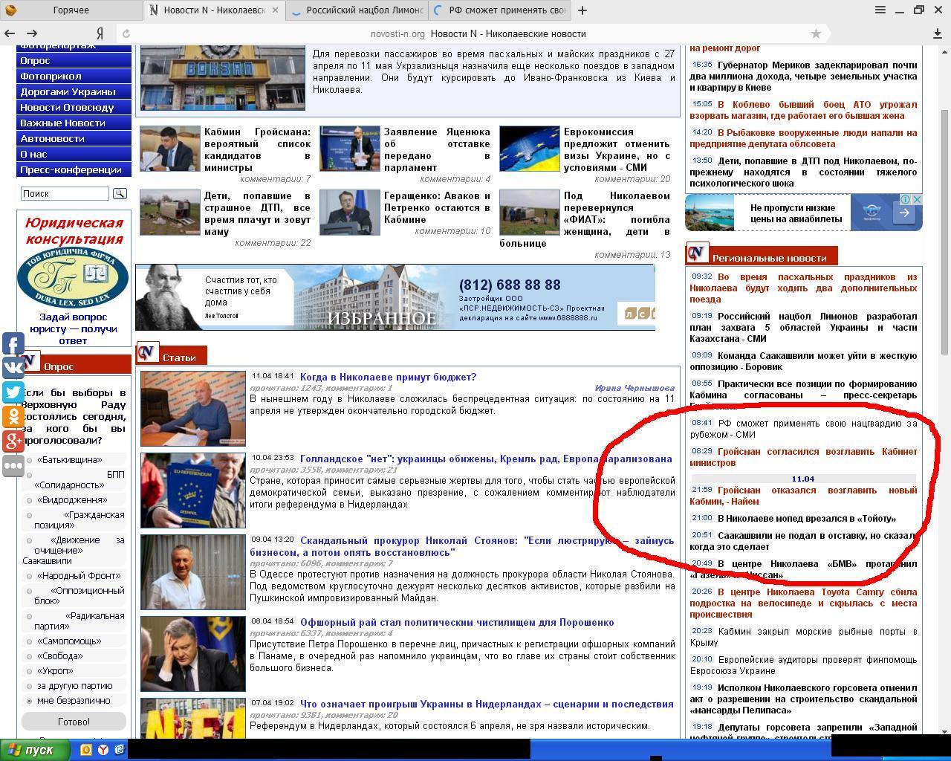Submit the poll with Готово! button
951x761 pixels.
point(74,722)
